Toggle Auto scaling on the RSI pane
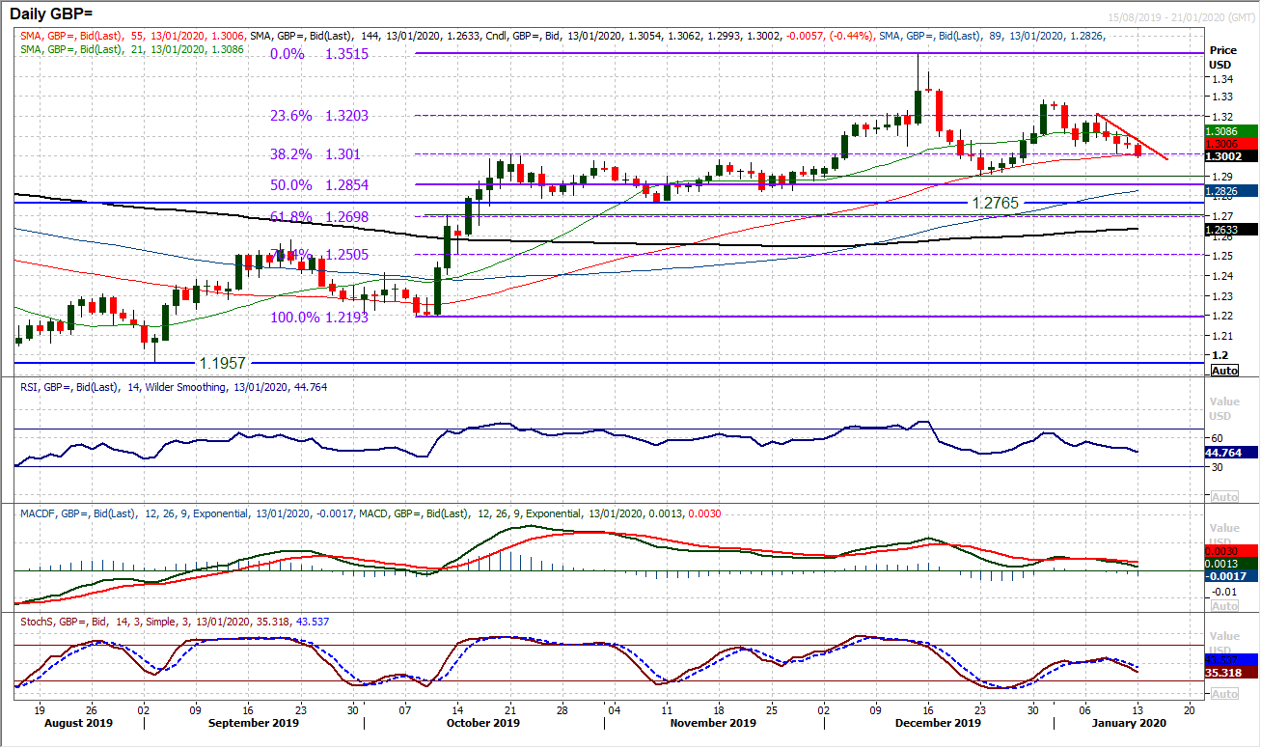 (1223, 494)
